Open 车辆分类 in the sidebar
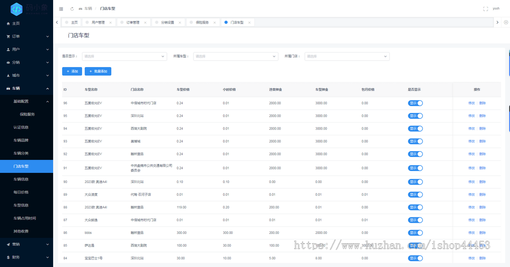The image size is (510, 267). tap(26, 153)
